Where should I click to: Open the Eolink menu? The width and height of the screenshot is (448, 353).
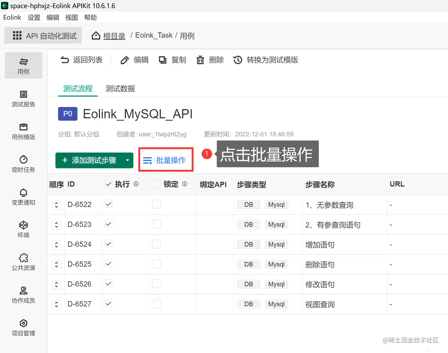pyautogui.click(x=12, y=18)
